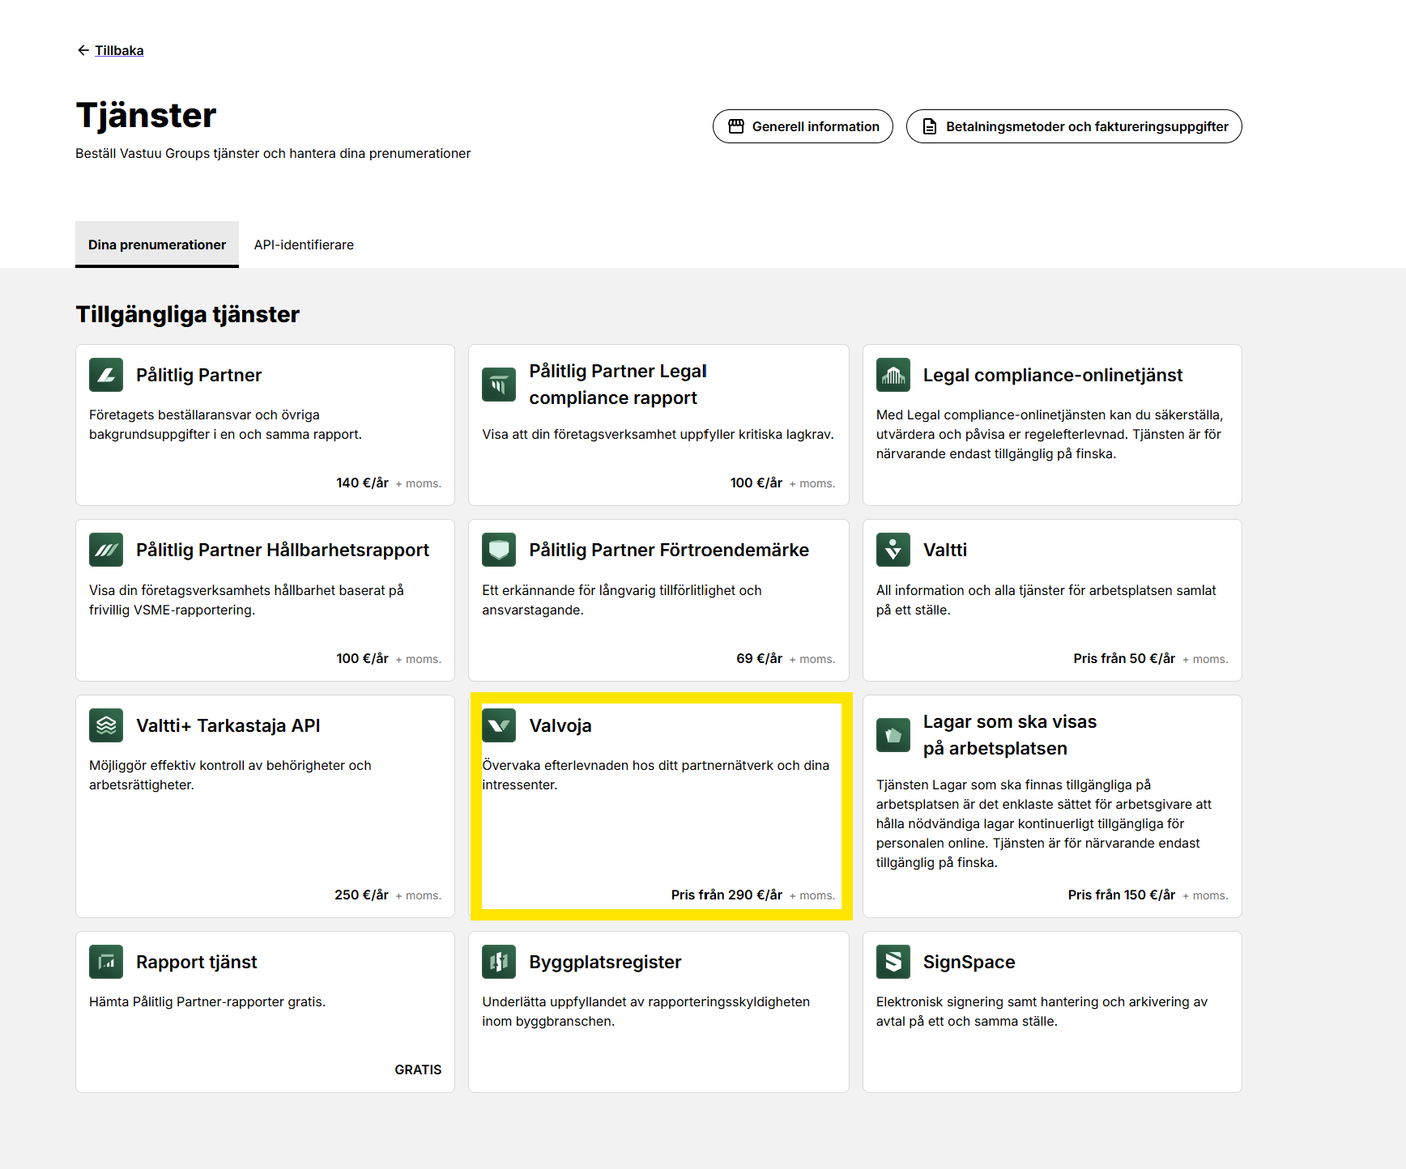Viewport: 1406px width, 1169px height.
Task: Select the Valtti+ Tarkastaja API title
Action: point(228,725)
